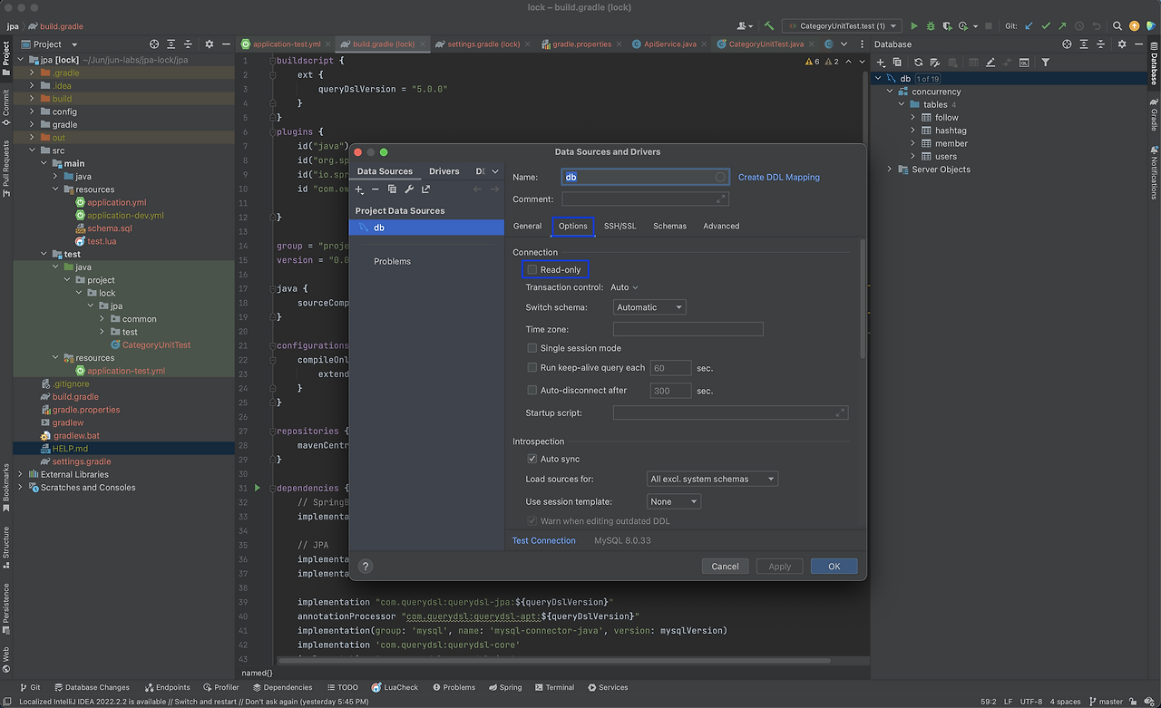Open the Switch schema dropdown
This screenshot has width=1161, height=708.
649,307
